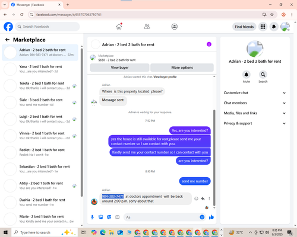
Task: Open the Facebook menu grid icon
Action: (x=263, y=27)
